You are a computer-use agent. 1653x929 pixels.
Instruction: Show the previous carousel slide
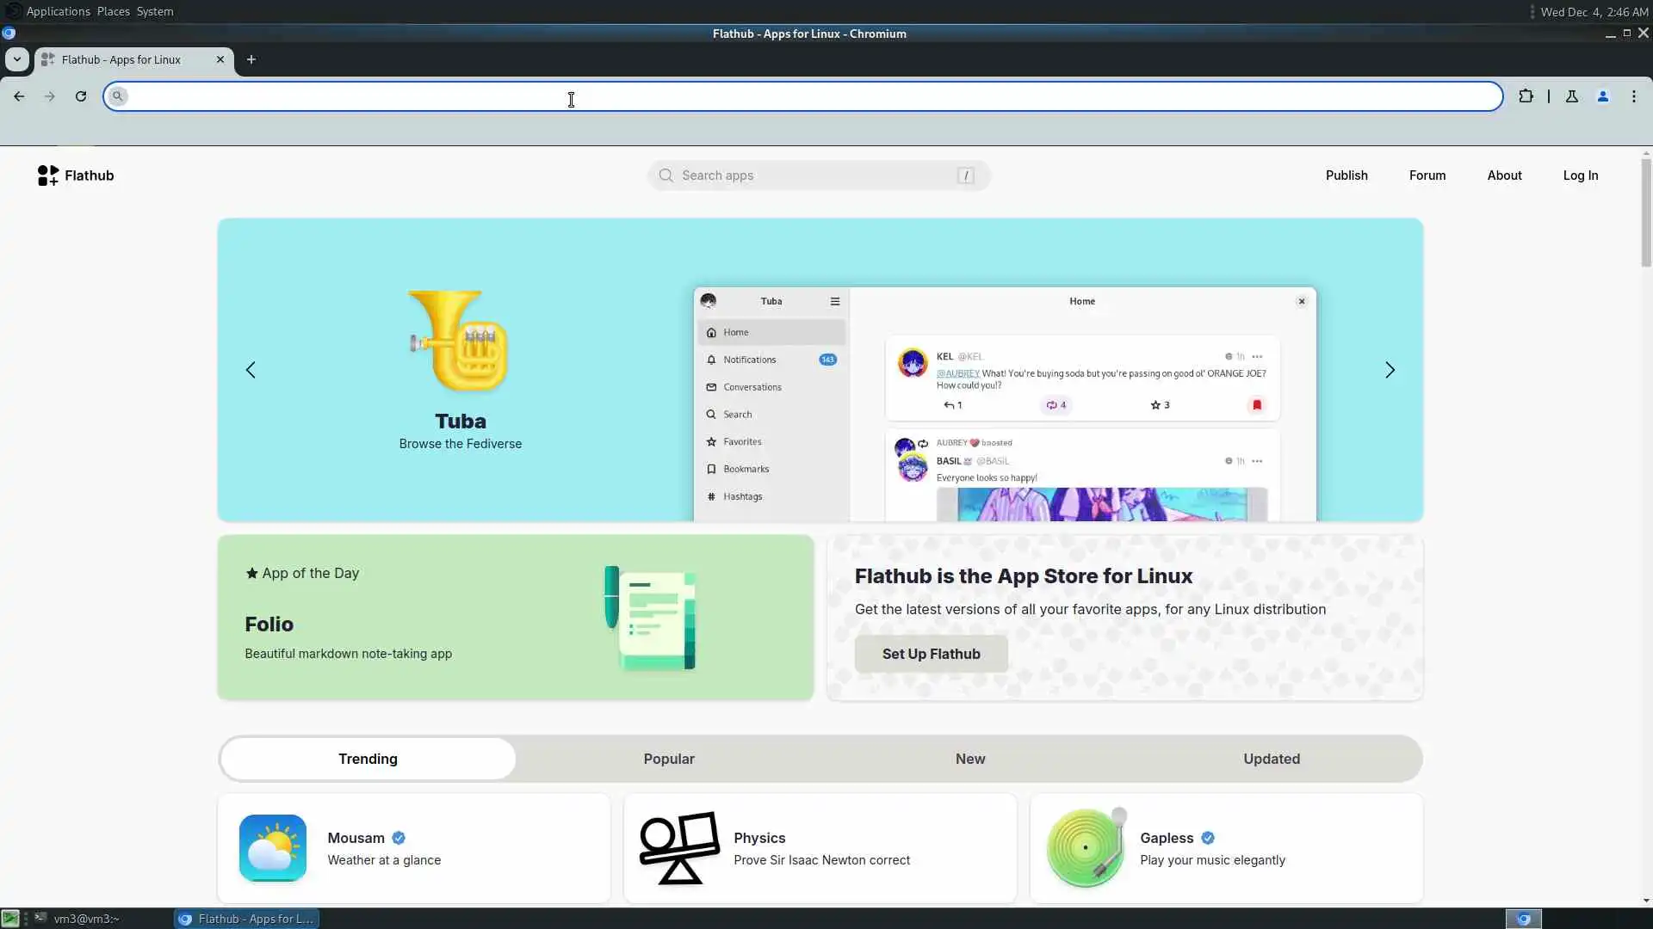[x=251, y=370]
